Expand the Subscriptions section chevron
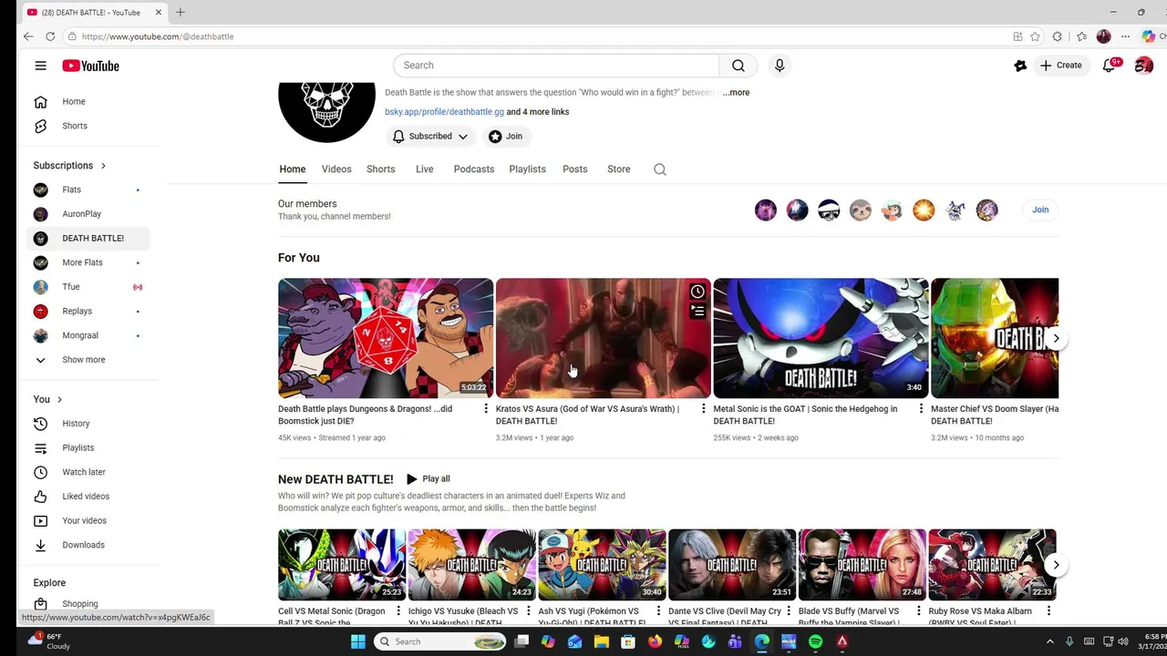 pos(103,166)
